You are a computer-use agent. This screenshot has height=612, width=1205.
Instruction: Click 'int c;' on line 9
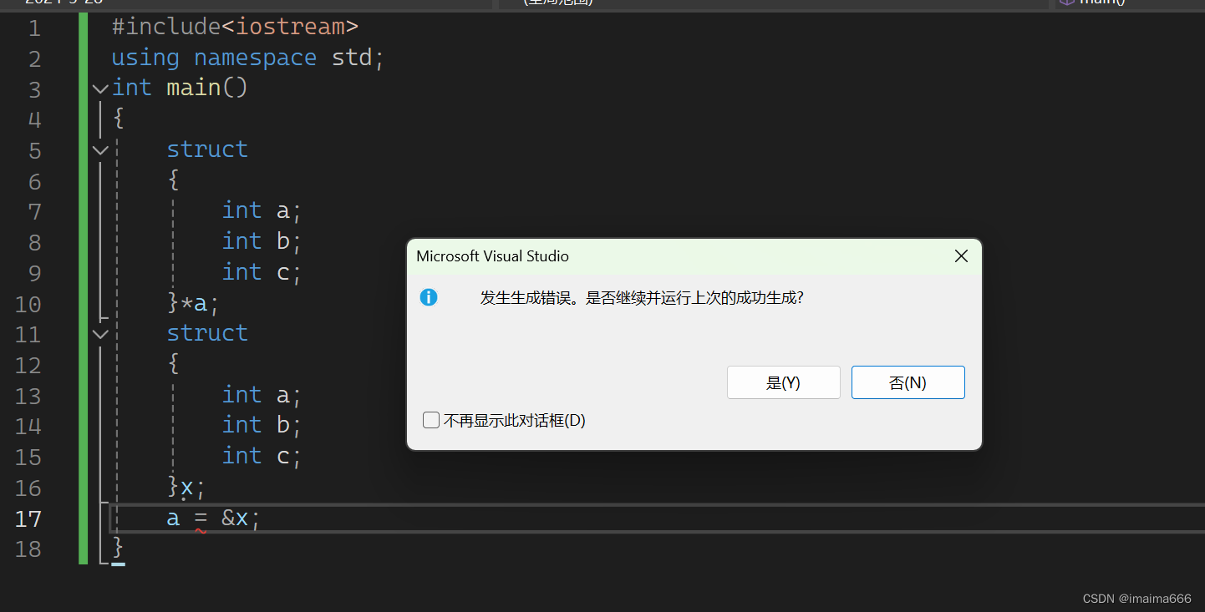(262, 272)
